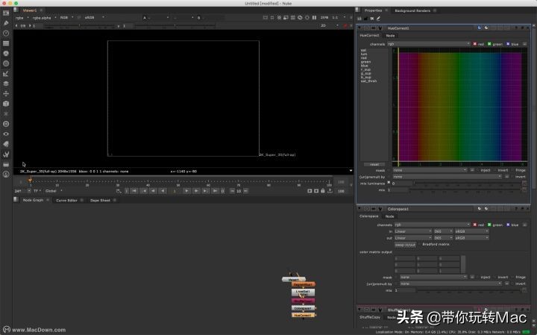Toggle the red channel checkbox in HueCorrect1
Image resolution: width=537 pixels, height=335 pixels.
475,44
